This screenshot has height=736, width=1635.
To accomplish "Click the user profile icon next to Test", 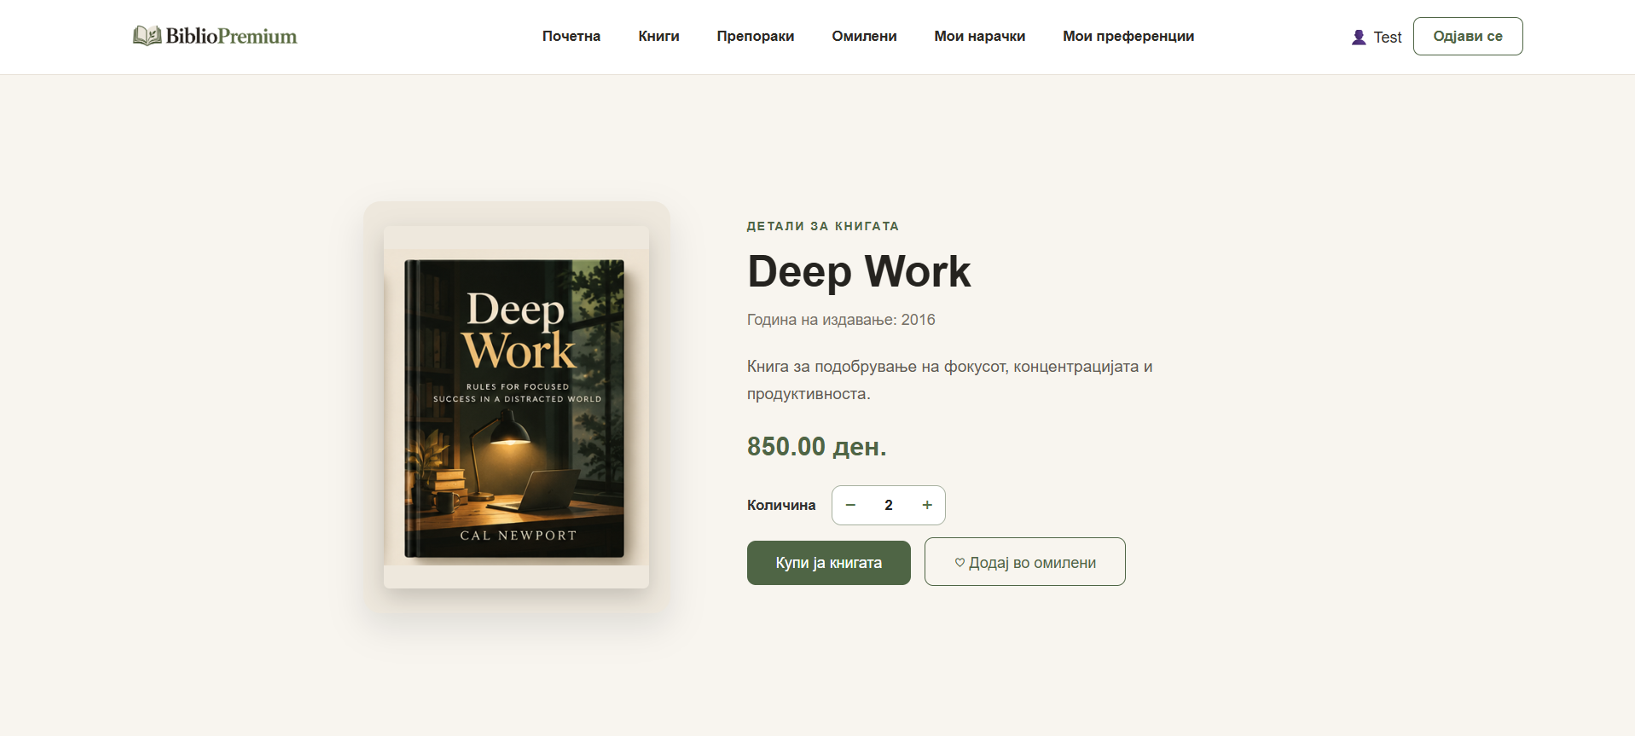I will [x=1359, y=38].
